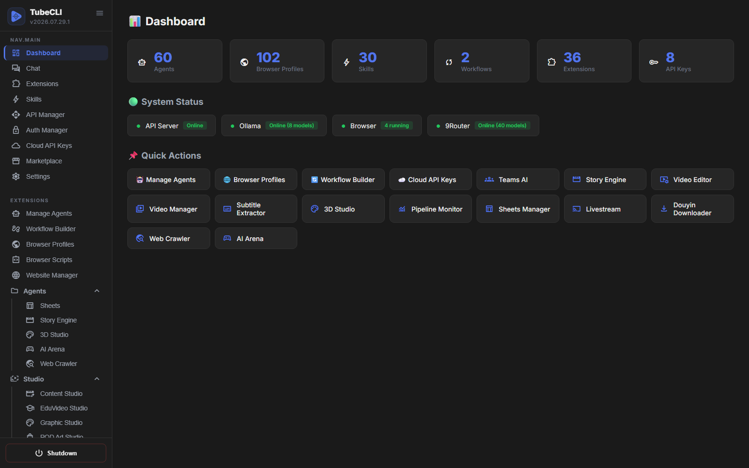The width and height of the screenshot is (749, 468).
Task: Click the AI Arena gamepad icon in sidebar
Action: tap(30, 349)
